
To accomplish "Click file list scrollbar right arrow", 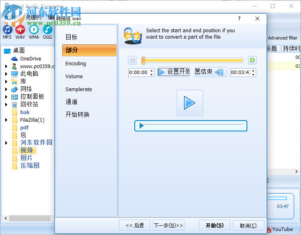I will coord(297,171).
